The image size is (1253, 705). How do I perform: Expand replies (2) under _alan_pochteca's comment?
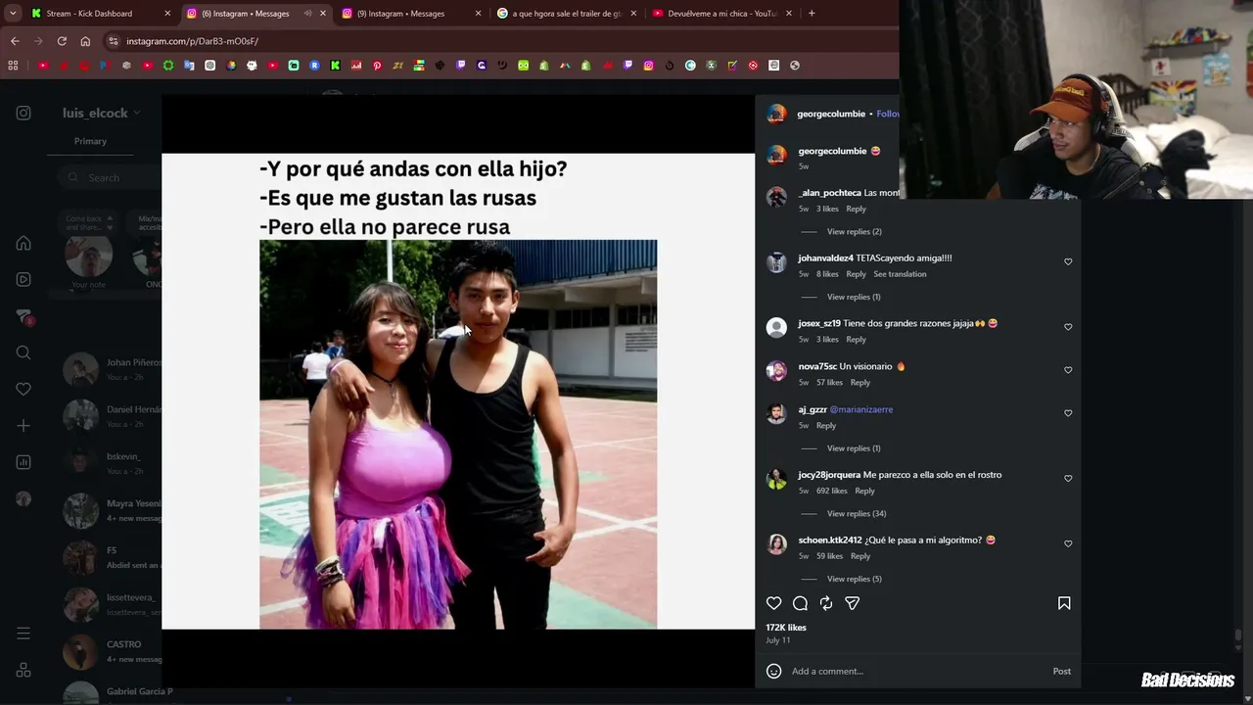pyautogui.click(x=854, y=232)
